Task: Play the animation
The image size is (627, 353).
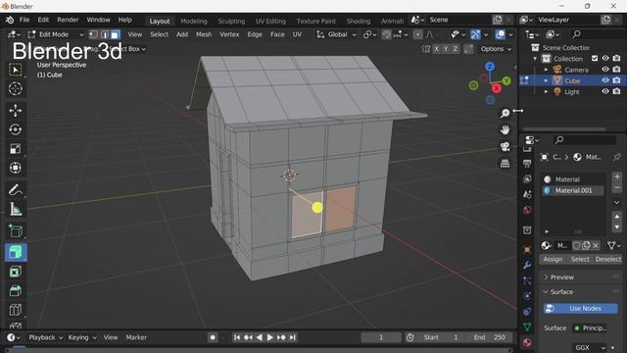Action: (270, 337)
